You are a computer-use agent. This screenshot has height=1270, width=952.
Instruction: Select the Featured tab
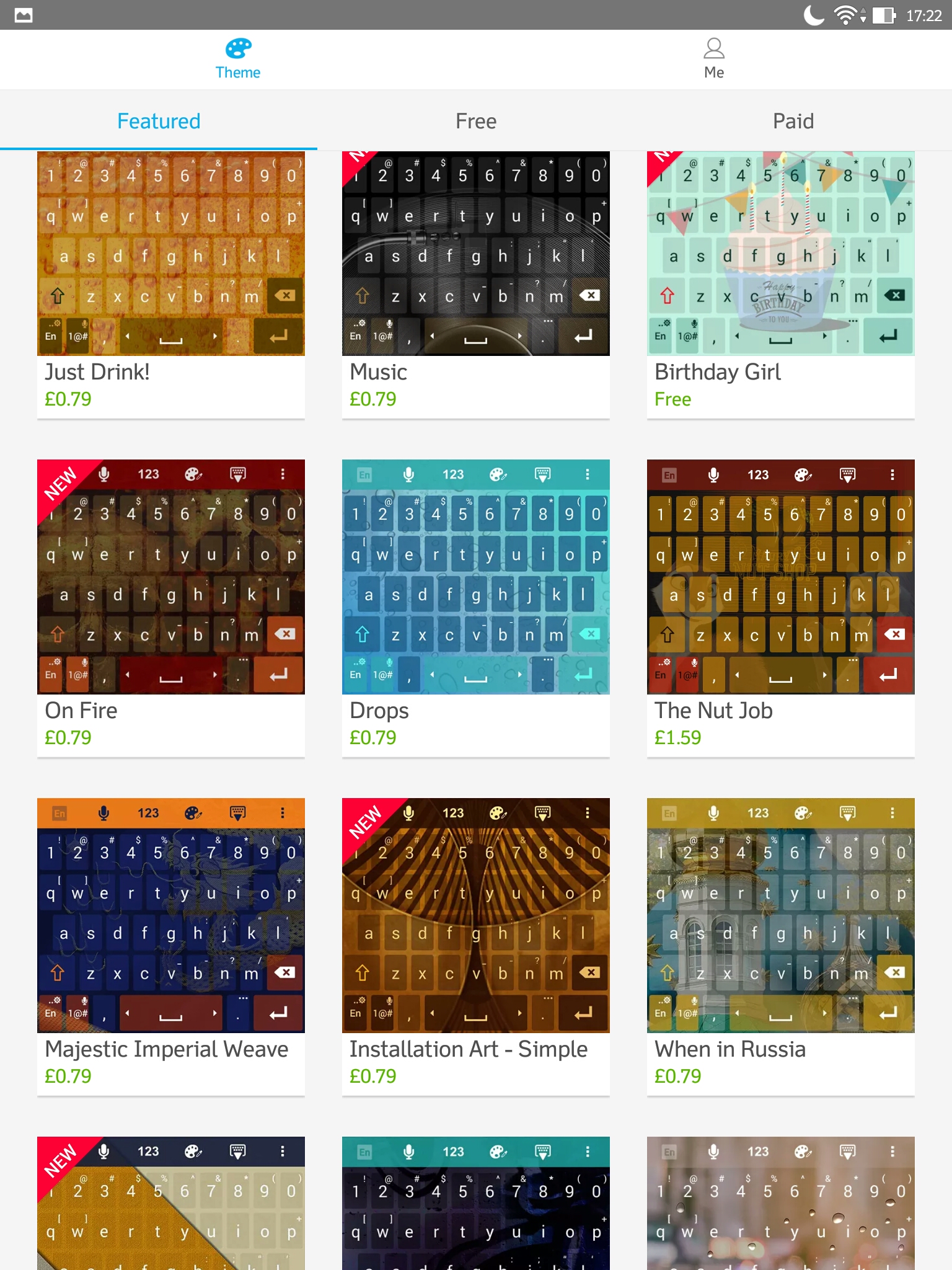(x=159, y=121)
